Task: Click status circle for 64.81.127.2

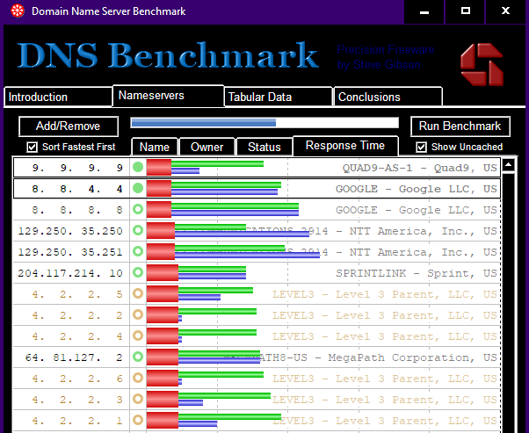Action: tap(138, 357)
